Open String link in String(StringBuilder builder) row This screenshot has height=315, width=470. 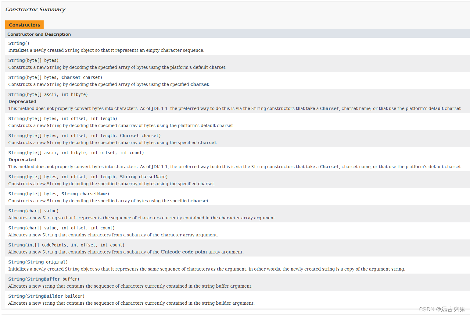point(16,296)
